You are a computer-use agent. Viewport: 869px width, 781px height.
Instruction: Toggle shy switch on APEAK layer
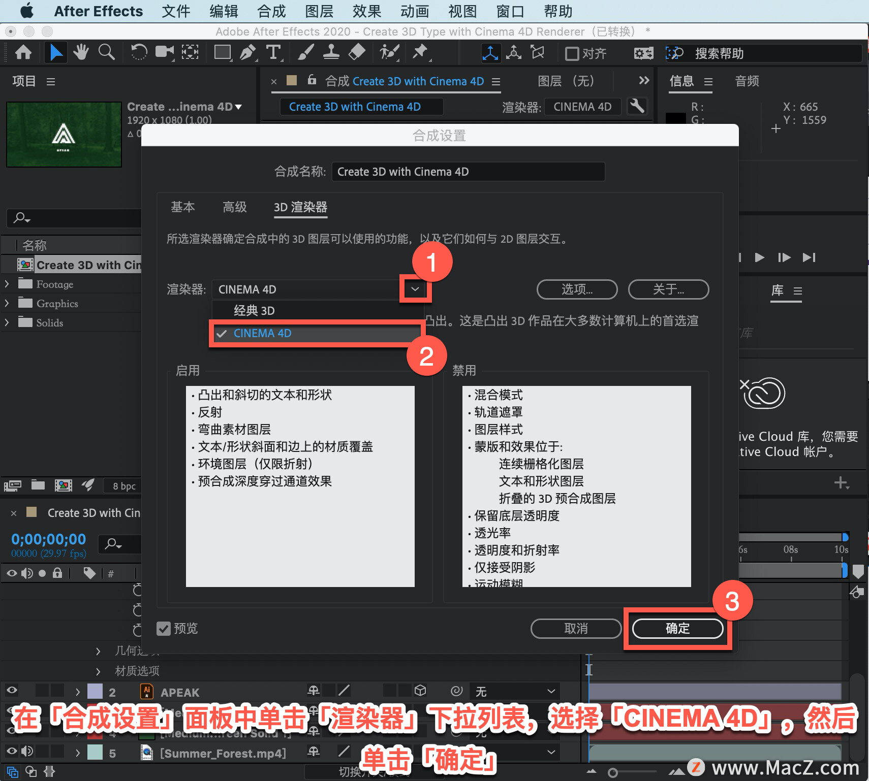[x=314, y=690]
